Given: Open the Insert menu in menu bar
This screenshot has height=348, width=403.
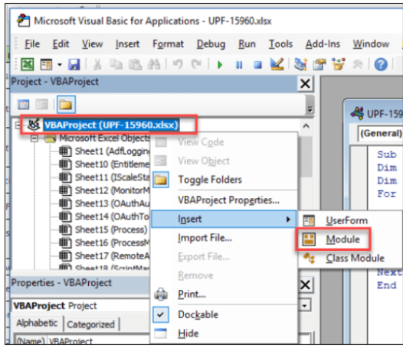Looking at the screenshot, I should click(x=127, y=44).
